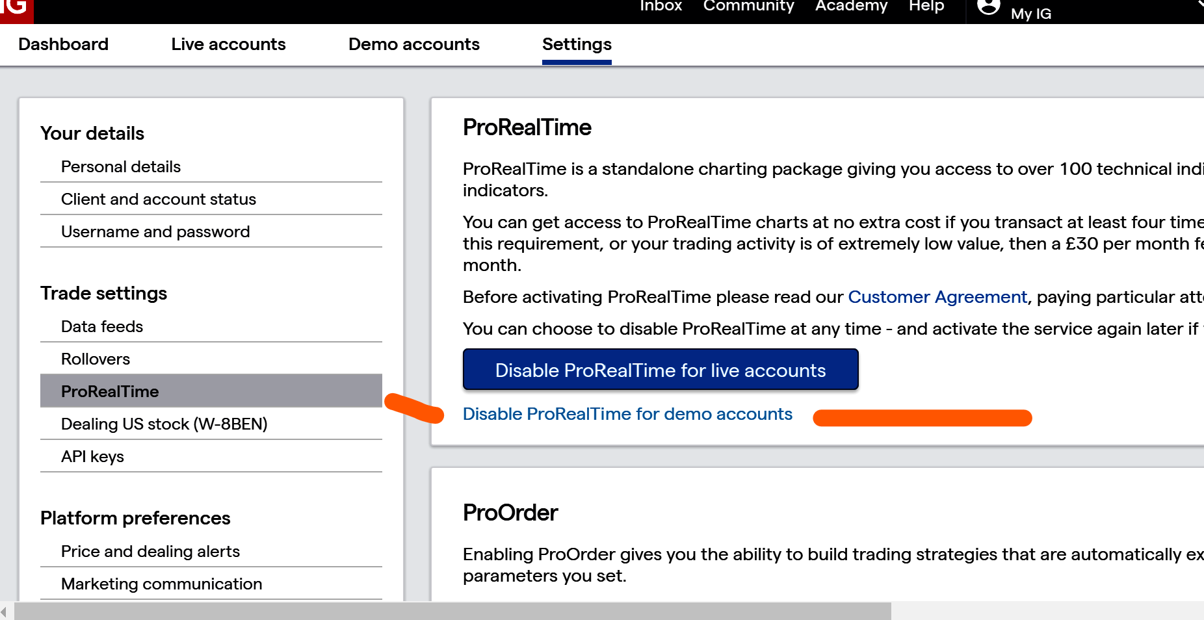
Task: Click the horizontal scrollbar left arrow
Action: (x=5, y=611)
